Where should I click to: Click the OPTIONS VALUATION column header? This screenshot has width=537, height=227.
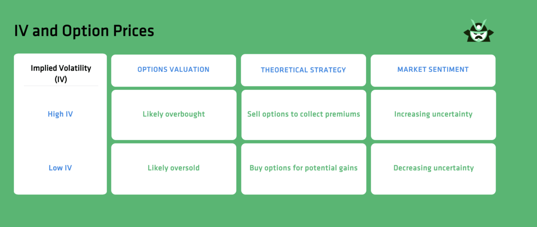173,69
